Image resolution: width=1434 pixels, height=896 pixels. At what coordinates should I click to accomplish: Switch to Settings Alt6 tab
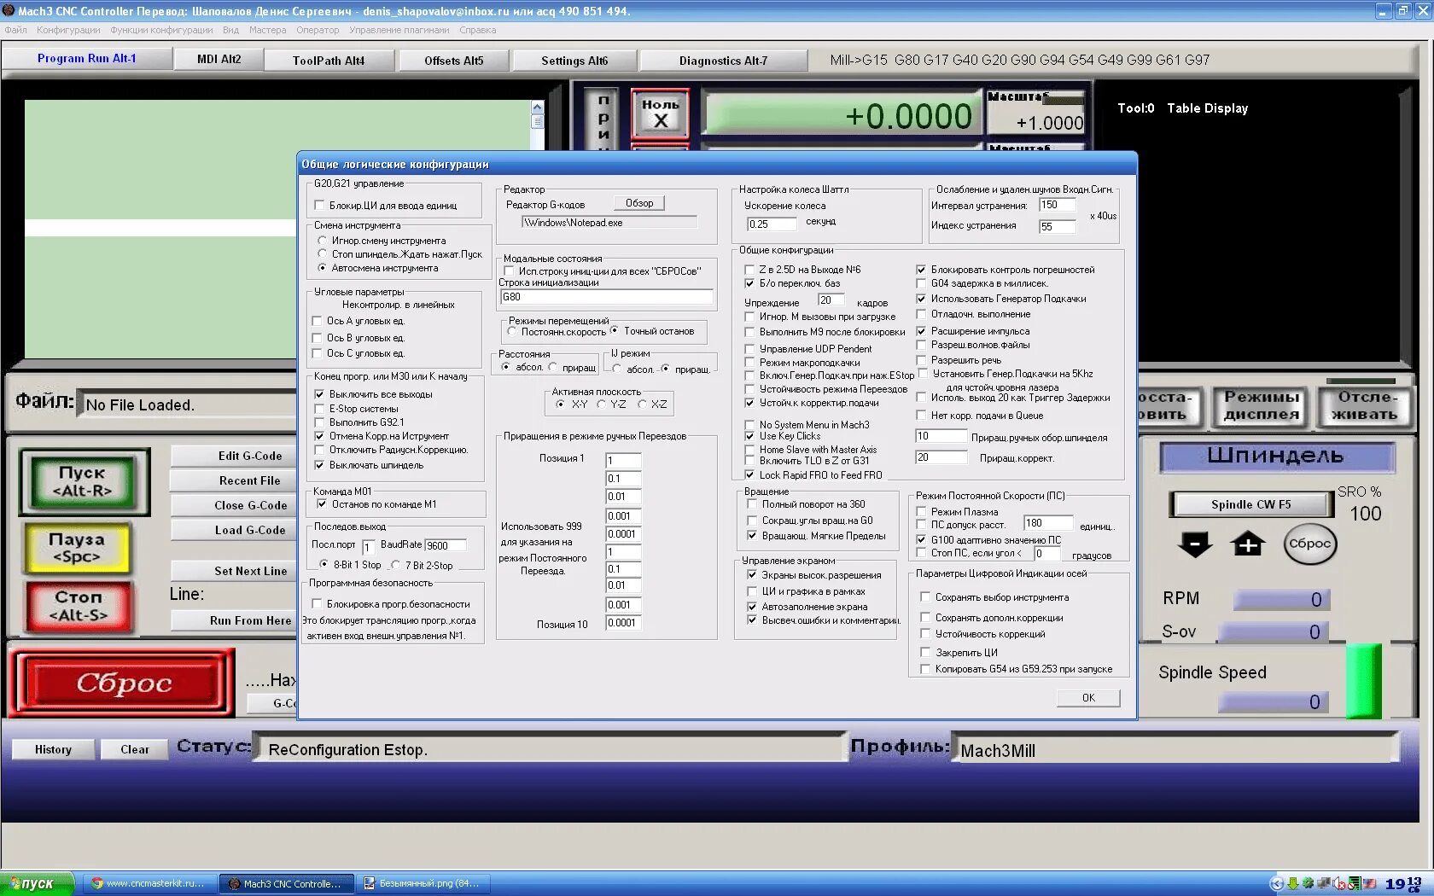click(x=574, y=60)
